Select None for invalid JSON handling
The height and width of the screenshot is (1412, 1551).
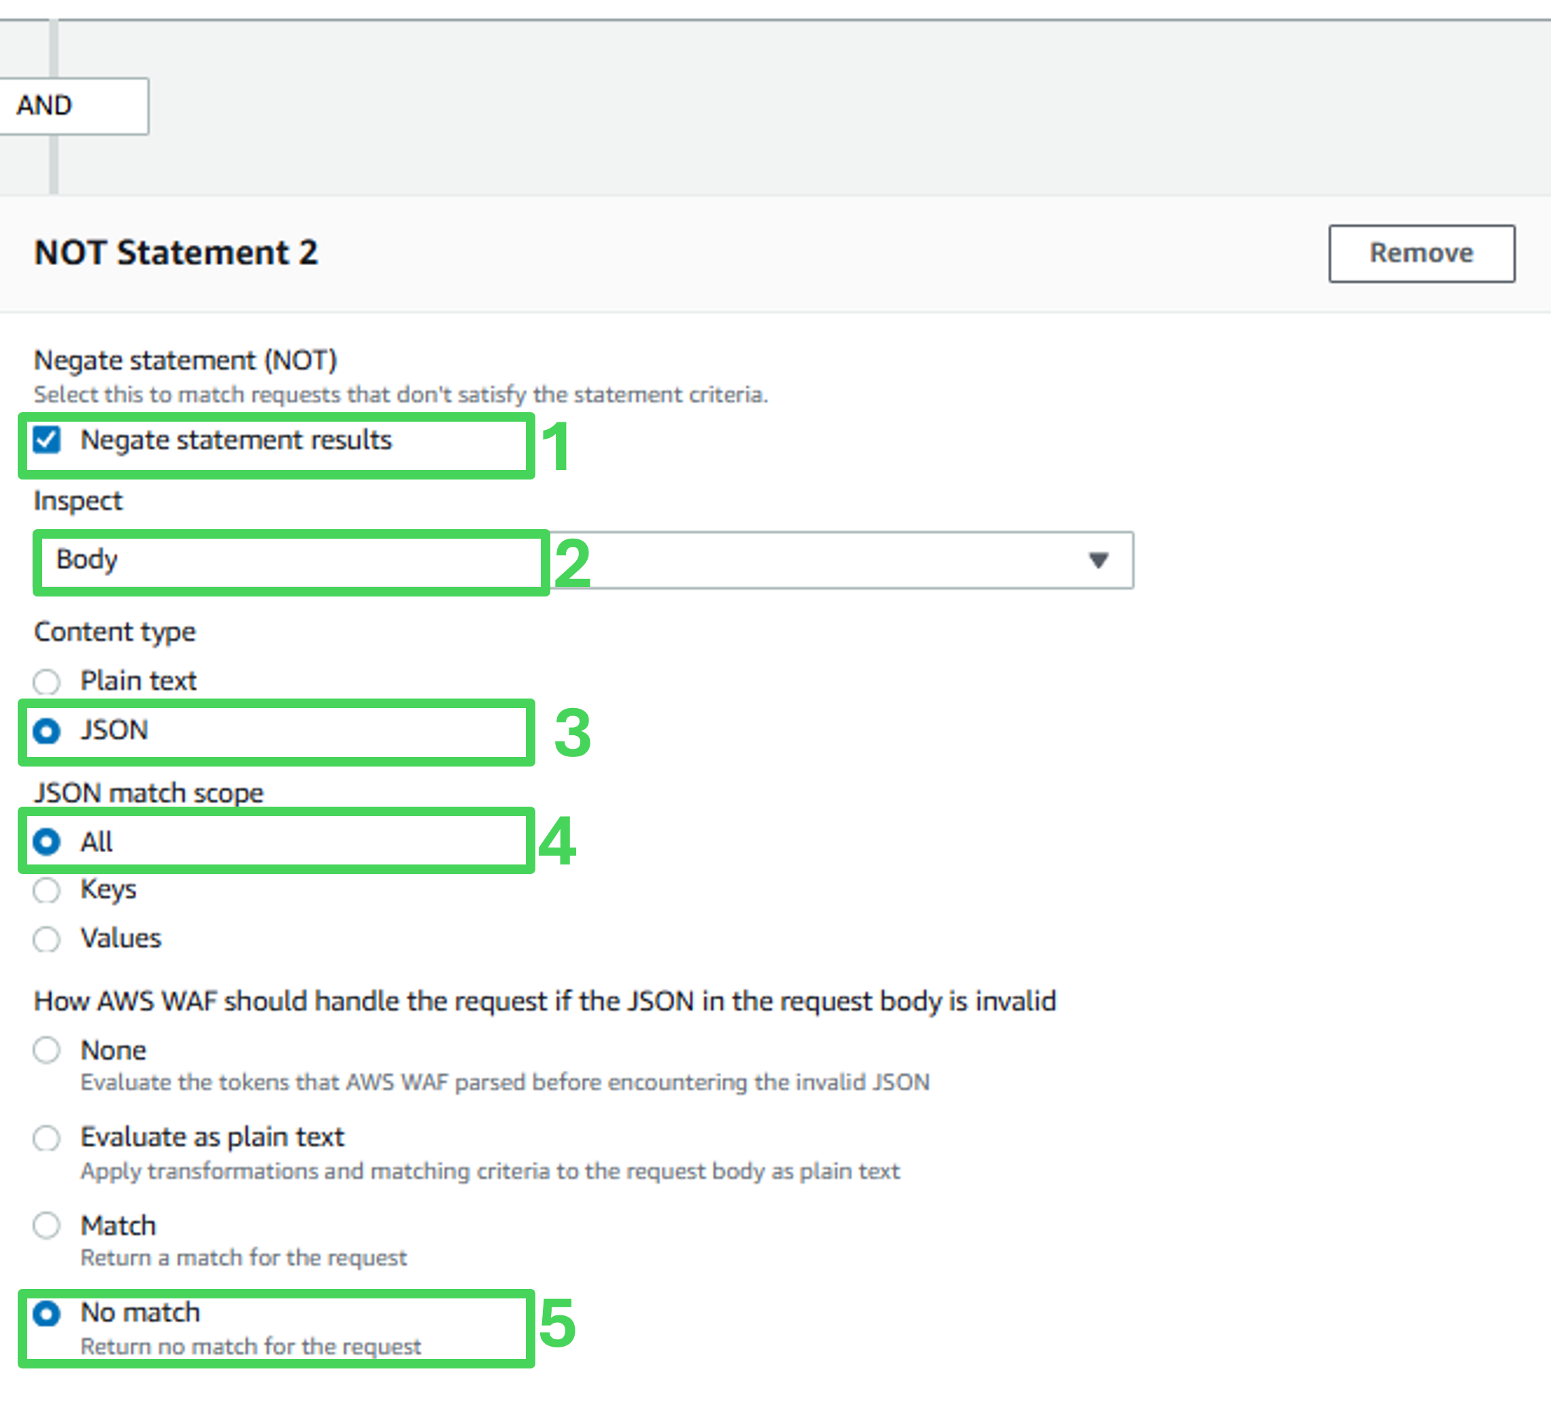(47, 1049)
